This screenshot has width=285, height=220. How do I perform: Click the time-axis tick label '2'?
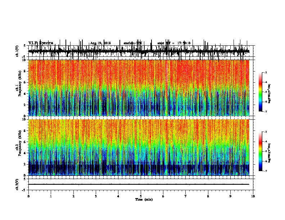point(73,196)
